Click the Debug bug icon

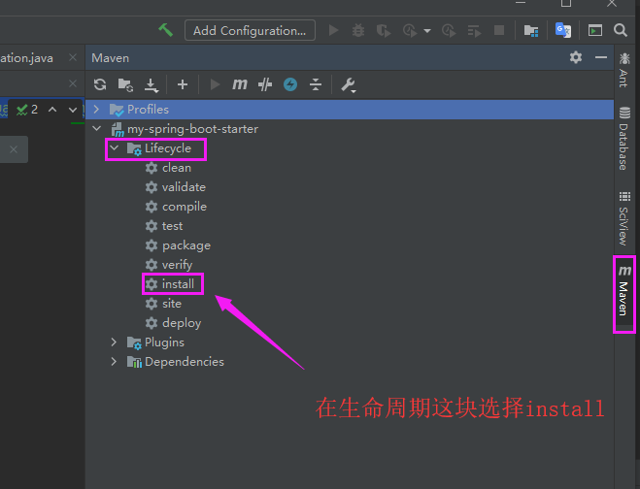[358, 30]
